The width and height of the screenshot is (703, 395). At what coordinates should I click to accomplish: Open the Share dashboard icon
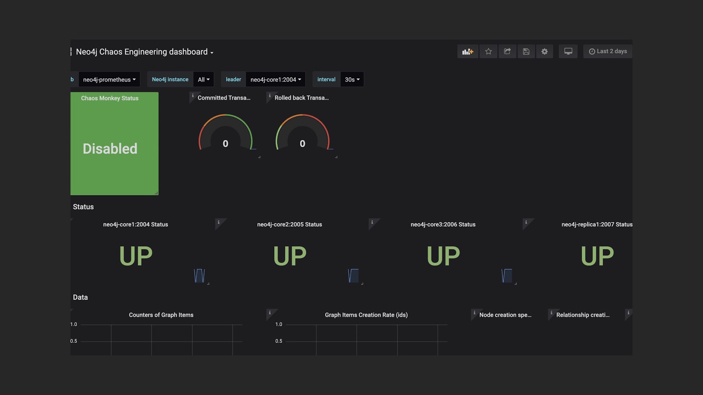point(507,51)
